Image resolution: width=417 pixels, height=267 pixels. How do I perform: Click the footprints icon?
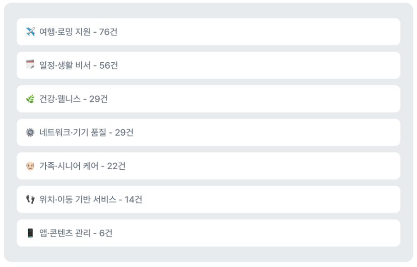click(30, 199)
